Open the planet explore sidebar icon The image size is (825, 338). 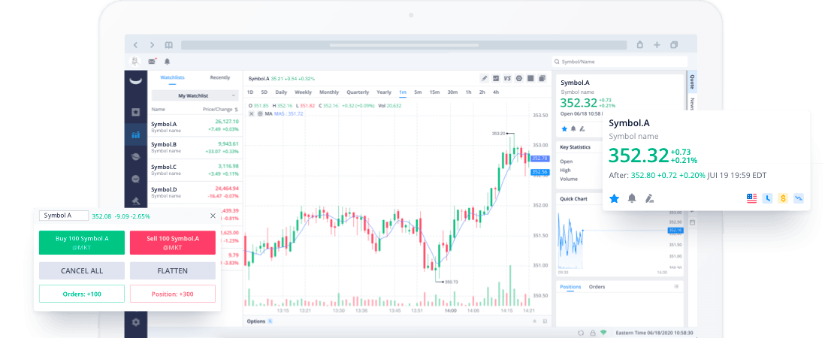pyautogui.click(x=136, y=157)
